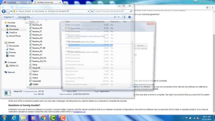Screen dimensions: 215x121
Task: Open the Explorer help icon
Action: pyautogui.click(x=129, y=17)
